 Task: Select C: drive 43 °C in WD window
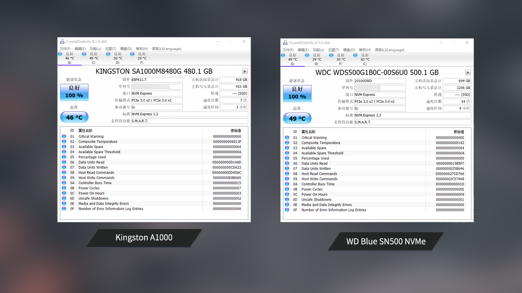[365, 60]
